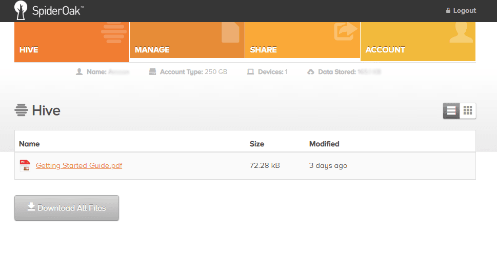Sort files by the Modified column
497x266 pixels.
click(324, 144)
